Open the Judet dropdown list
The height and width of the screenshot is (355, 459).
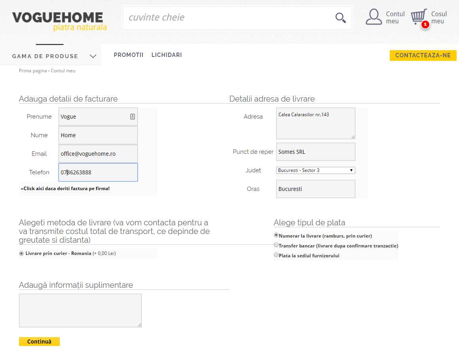[x=315, y=170]
